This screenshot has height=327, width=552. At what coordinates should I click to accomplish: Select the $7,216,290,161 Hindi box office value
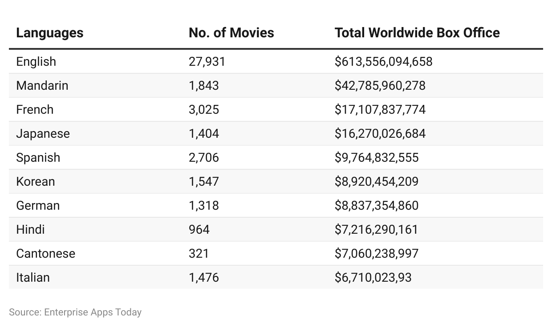tap(377, 229)
